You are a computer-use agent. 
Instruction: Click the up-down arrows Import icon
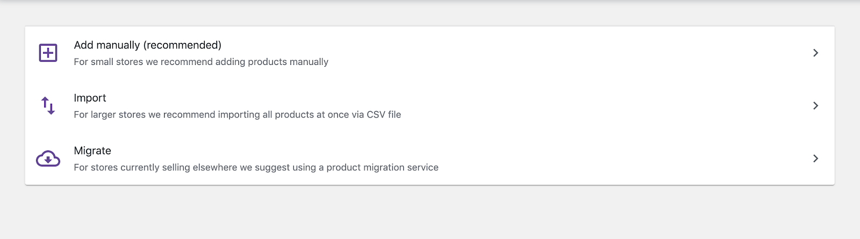pos(48,106)
